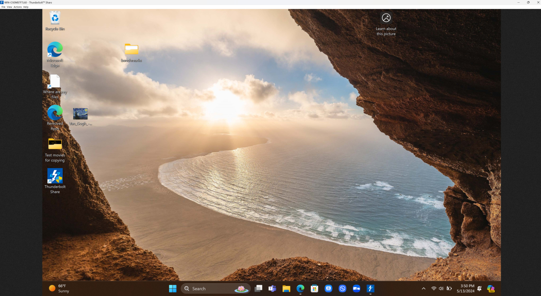Viewport: 541px width, 296px height.
Task: Click the Learn about this picture icon
Action: point(386,18)
